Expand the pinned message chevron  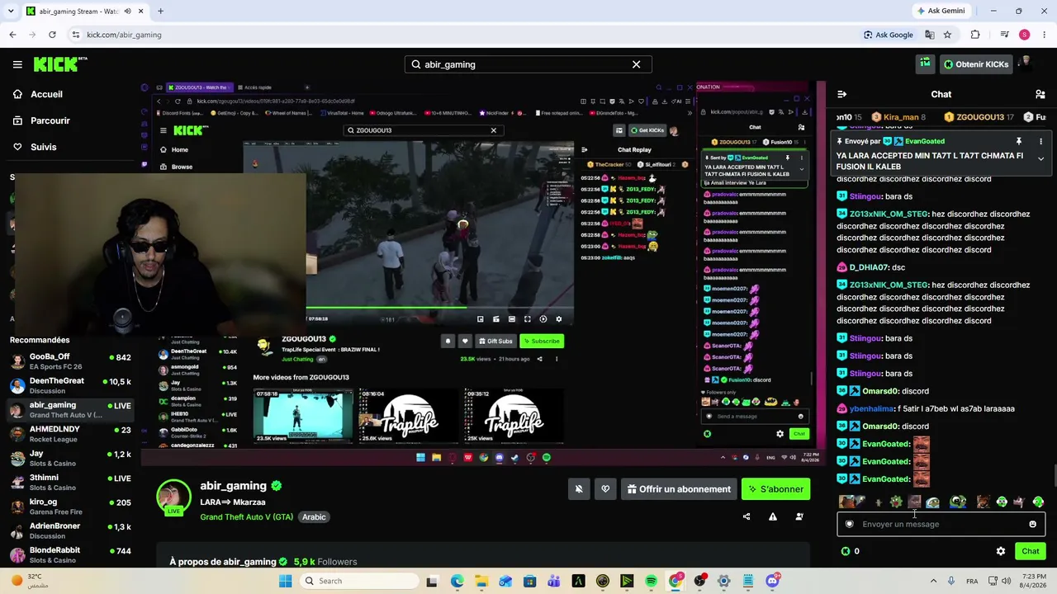coord(1040,158)
